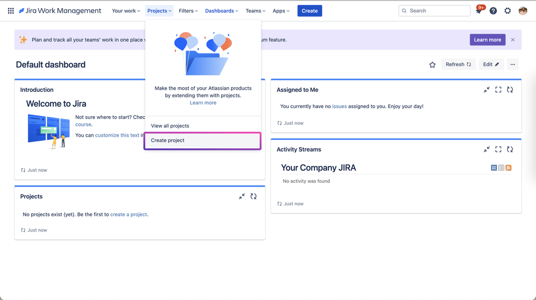Open the create a project link
The width and height of the screenshot is (536, 300).
(129, 215)
